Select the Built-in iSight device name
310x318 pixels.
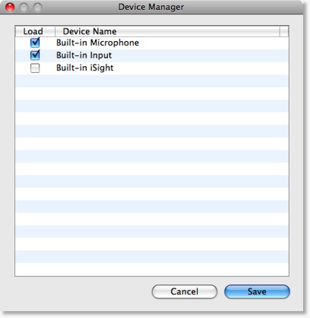click(x=85, y=68)
